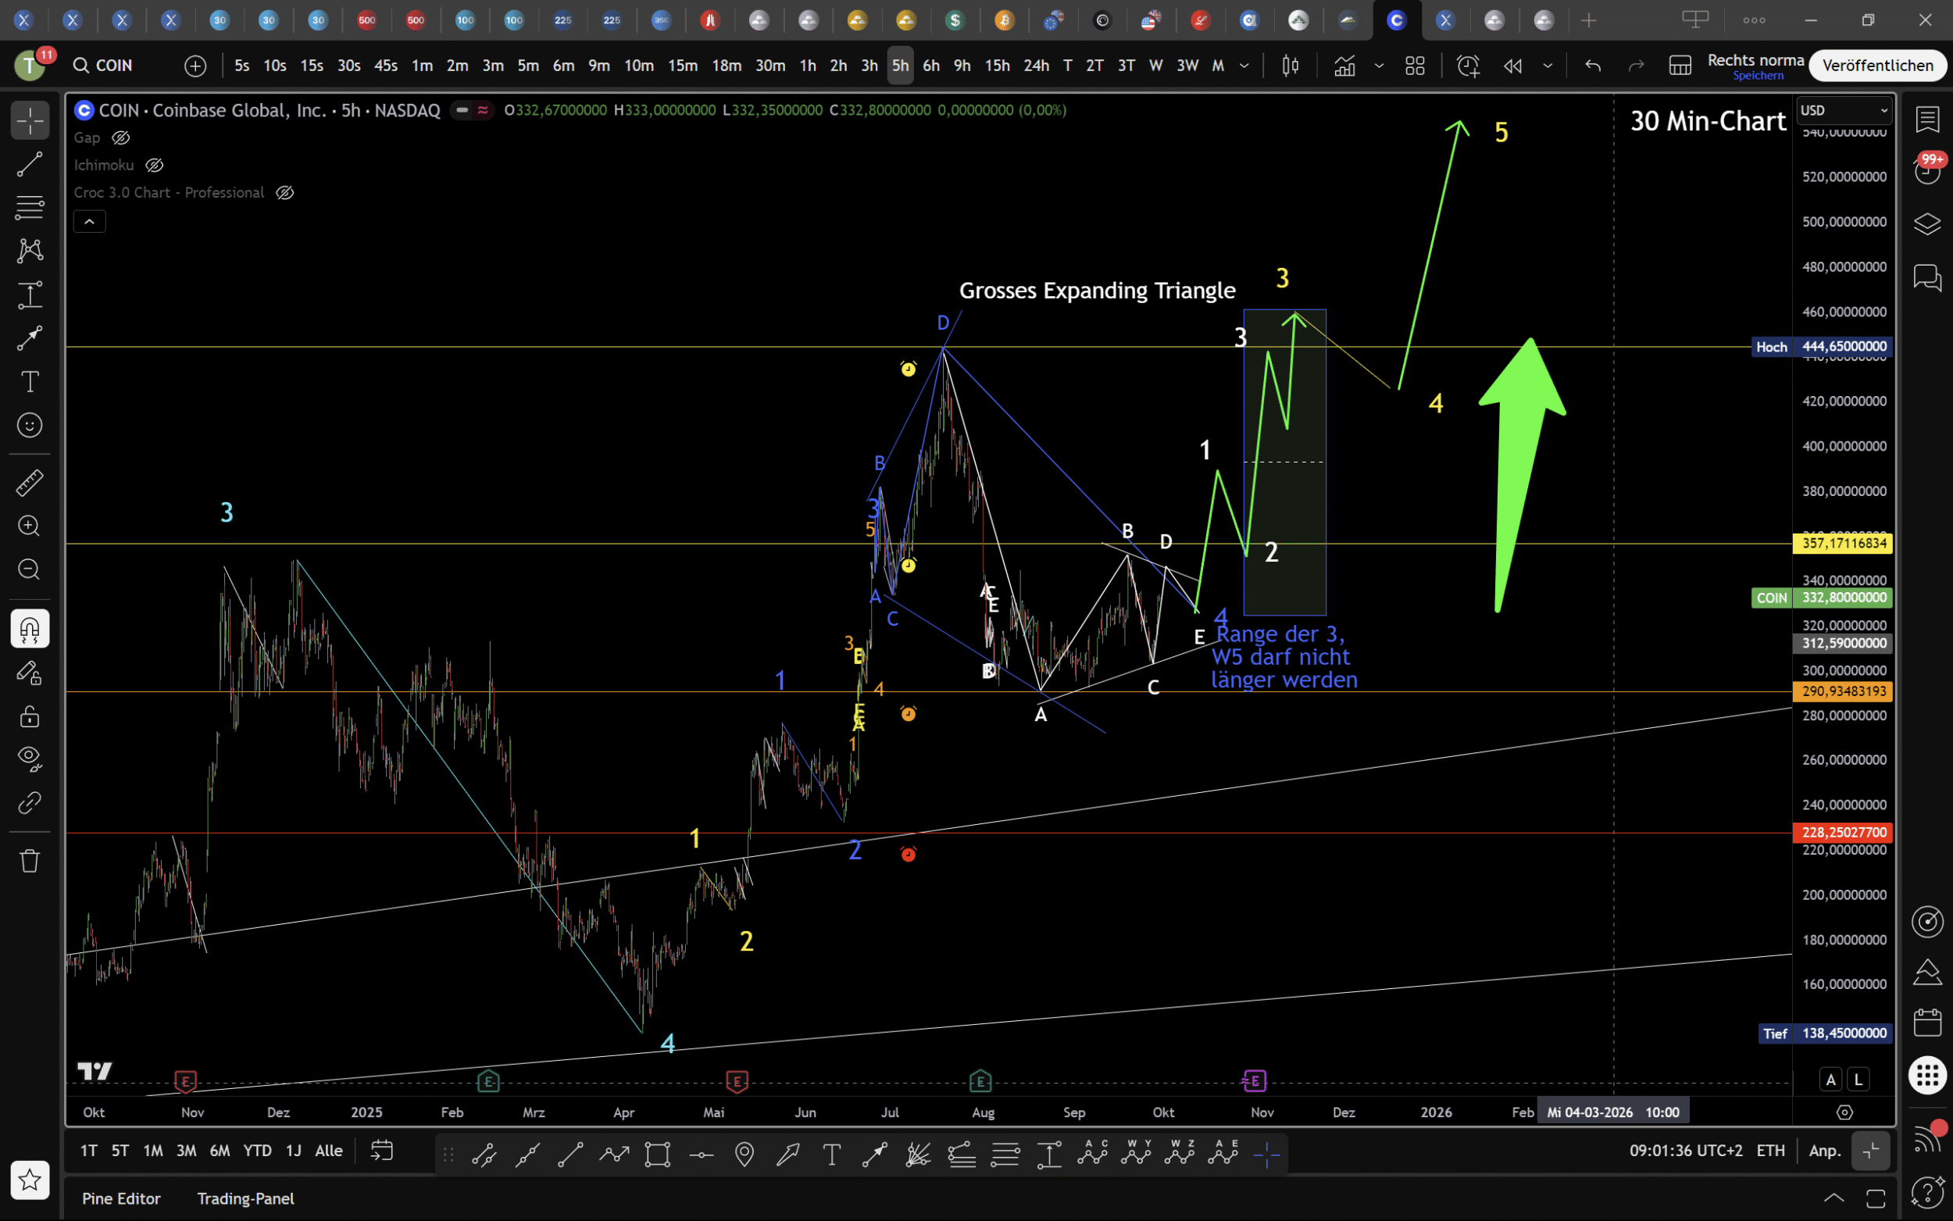Open the layout grid templates icon
Viewport: 1953px width, 1221px height.
1415,66
